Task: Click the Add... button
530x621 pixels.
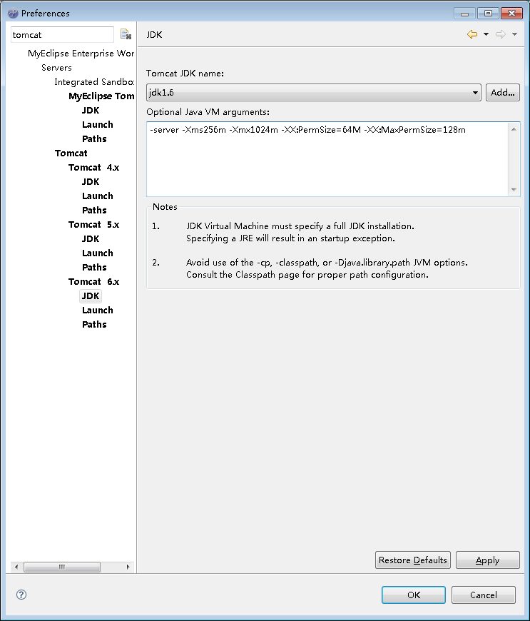Action: click(503, 92)
